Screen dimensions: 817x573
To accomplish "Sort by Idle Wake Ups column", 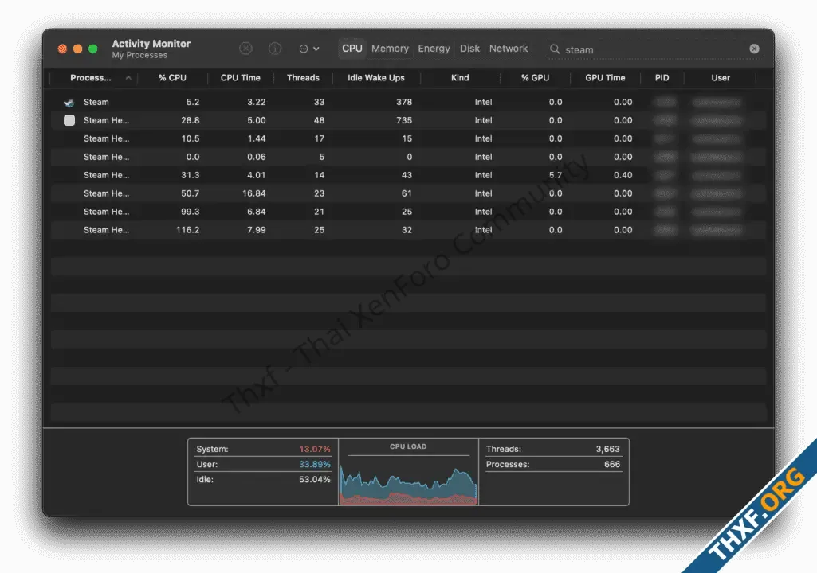I will click(375, 78).
